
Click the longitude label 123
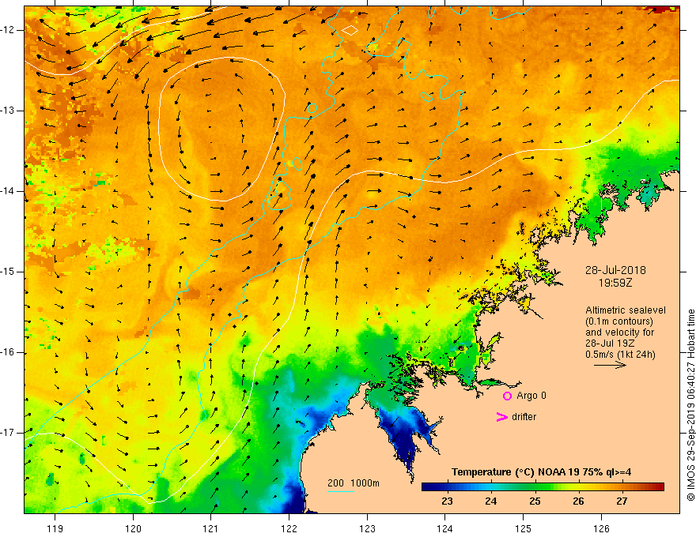point(367,528)
